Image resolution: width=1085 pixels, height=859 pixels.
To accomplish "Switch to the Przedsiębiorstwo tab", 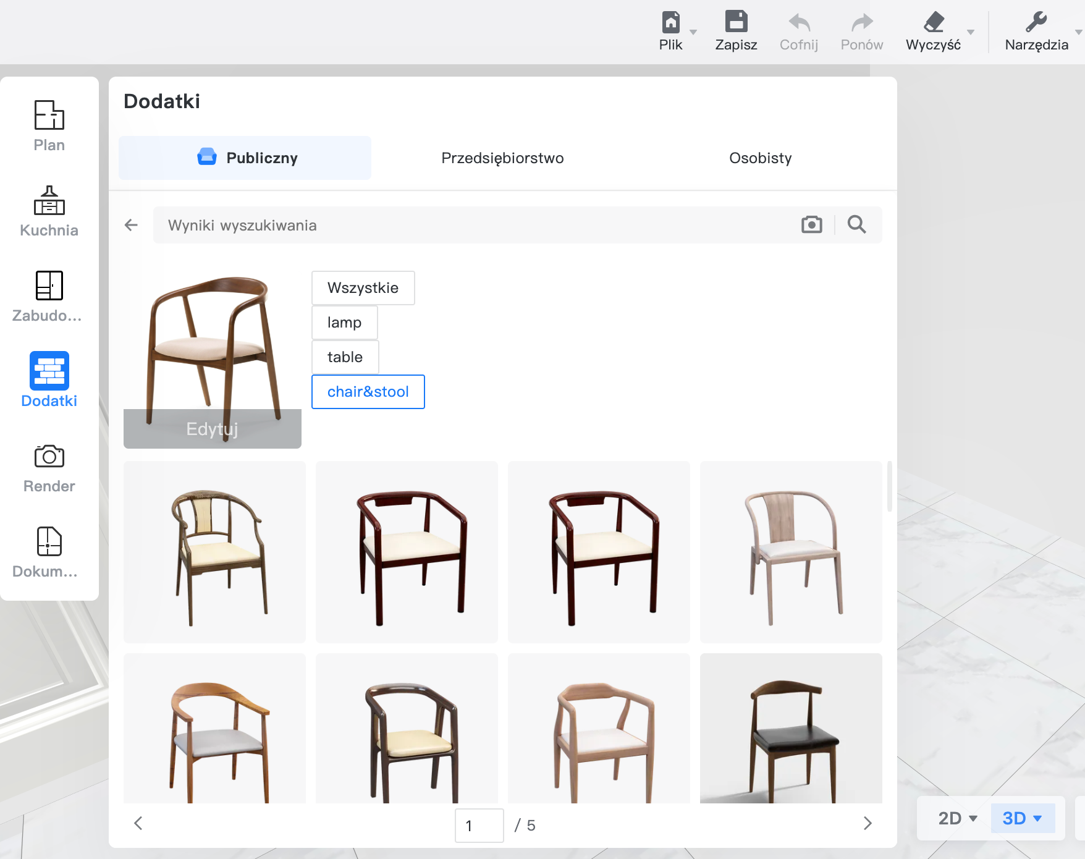I will [x=502, y=158].
